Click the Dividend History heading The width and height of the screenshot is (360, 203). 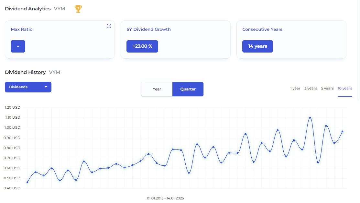[25, 72]
